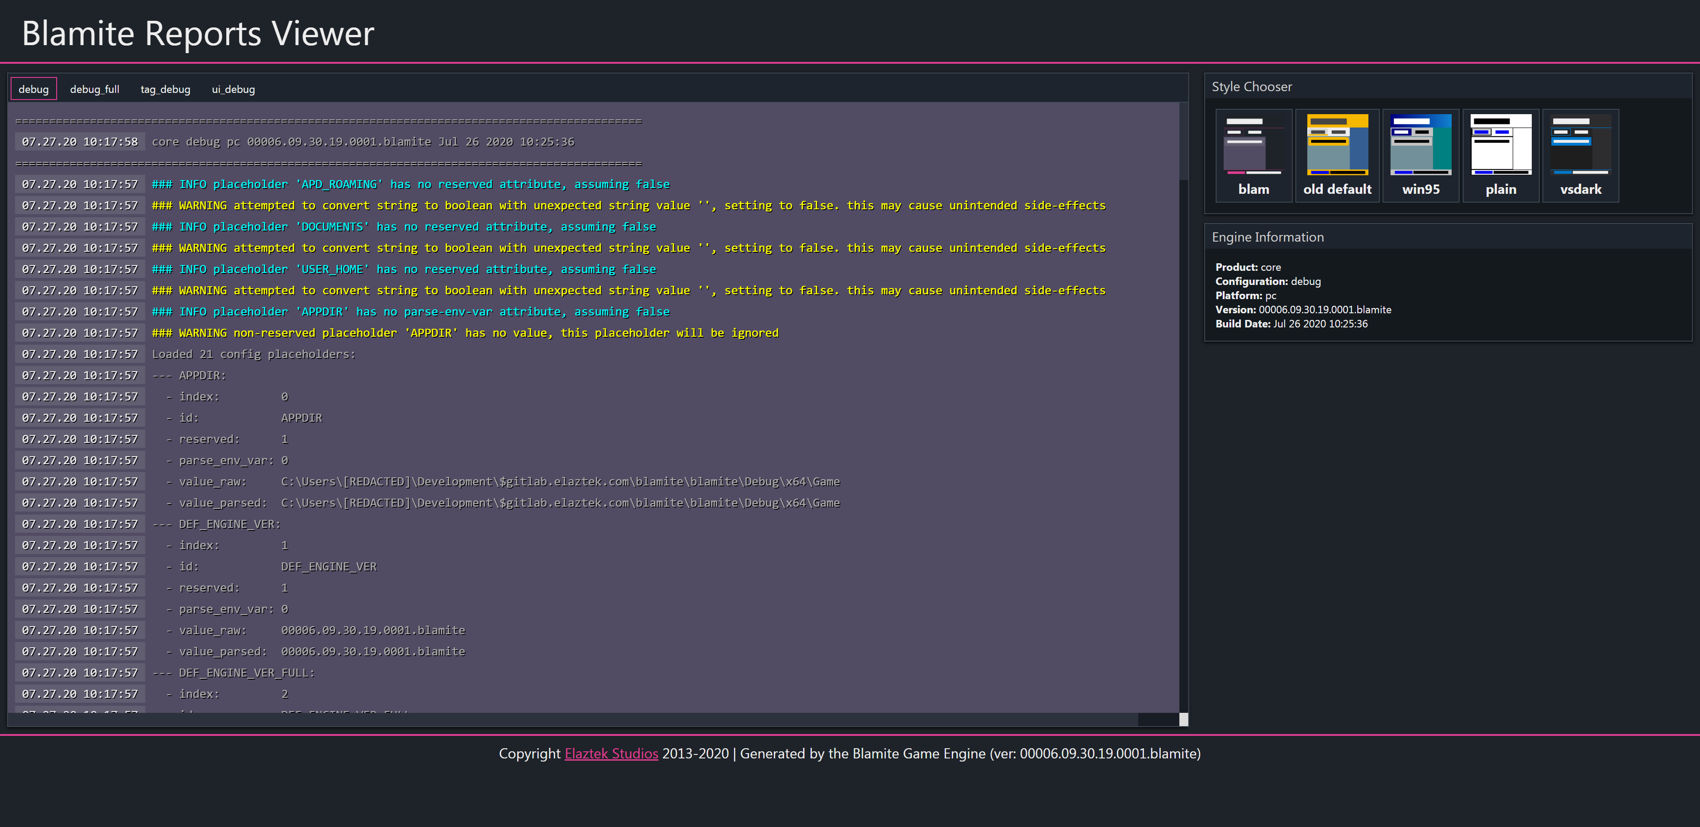This screenshot has width=1700, height=827.
Task: Open the Elaztek Studios link
Action: click(611, 753)
